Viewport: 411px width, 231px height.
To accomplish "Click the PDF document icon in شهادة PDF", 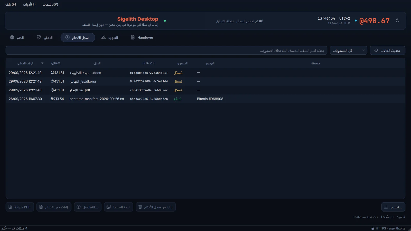I will [10, 207].
